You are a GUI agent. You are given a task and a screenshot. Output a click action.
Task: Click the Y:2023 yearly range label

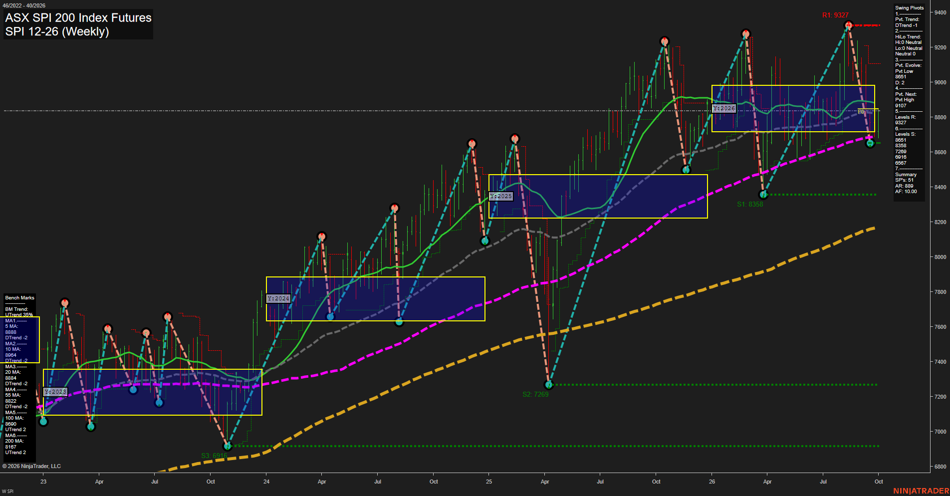pyautogui.click(x=55, y=392)
